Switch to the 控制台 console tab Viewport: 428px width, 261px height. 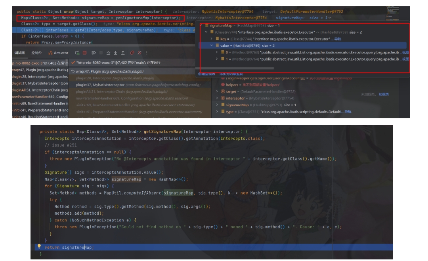point(36,53)
